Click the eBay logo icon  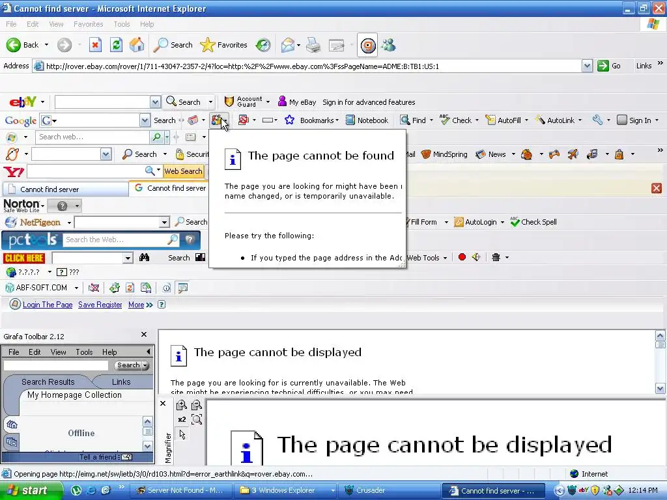23,102
